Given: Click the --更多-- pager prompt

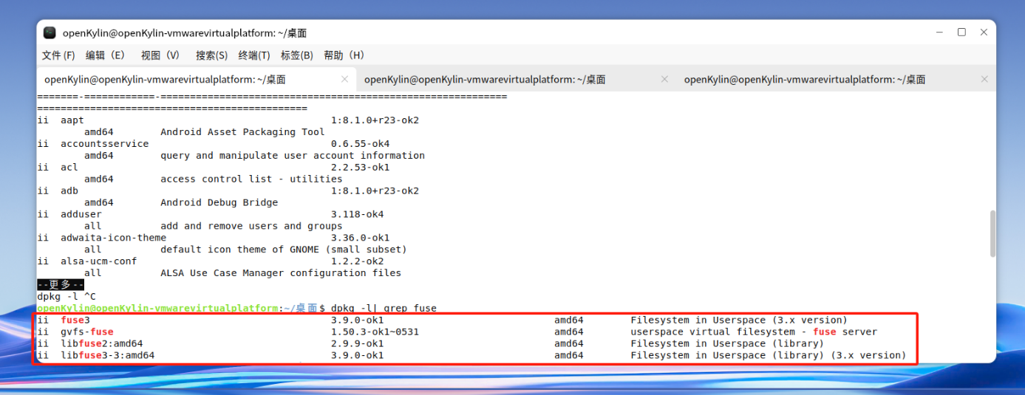Looking at the screenshot, I should (x=61, y=284).
